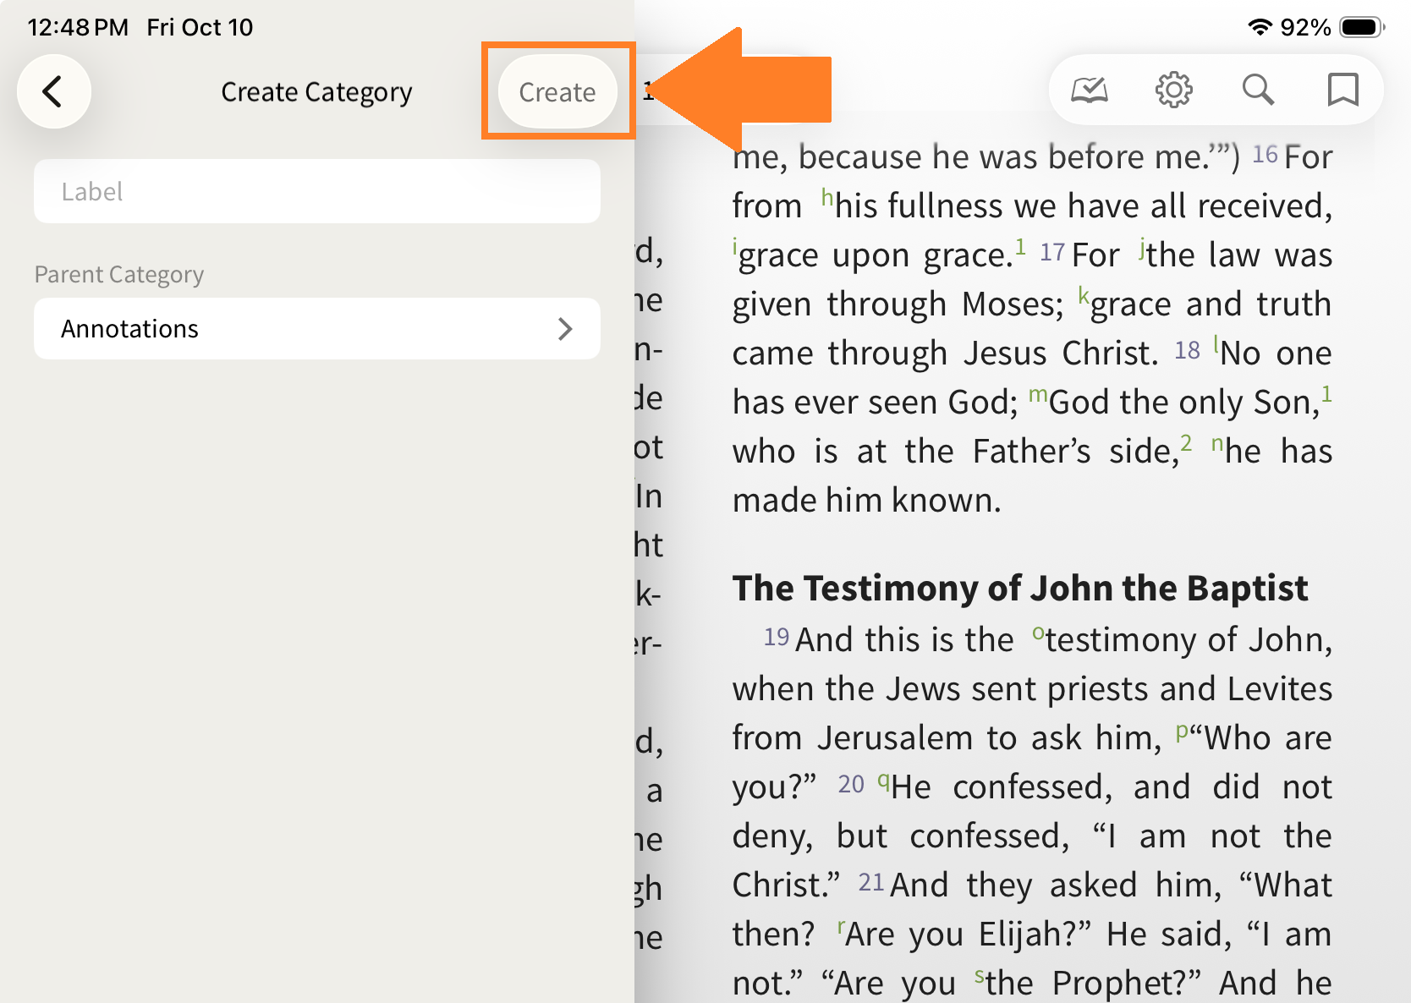Tap the search magnifier icon
The image size is (1411, 1003).
click(1258, 90)
